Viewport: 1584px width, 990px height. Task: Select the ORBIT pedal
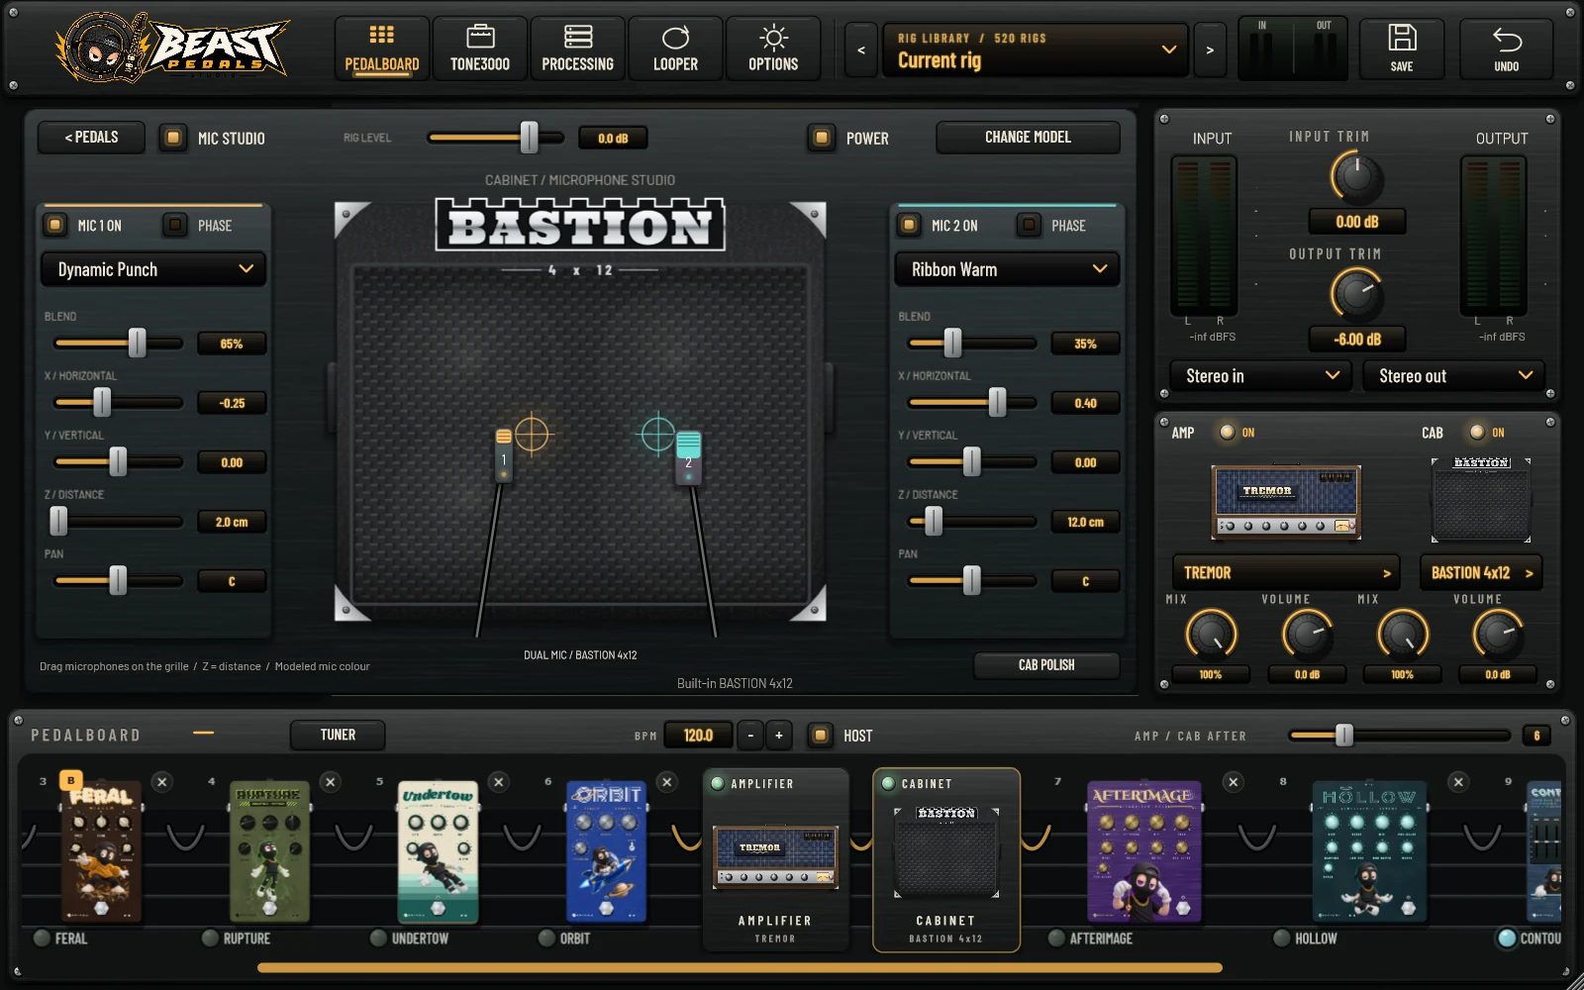pos(606,851)
